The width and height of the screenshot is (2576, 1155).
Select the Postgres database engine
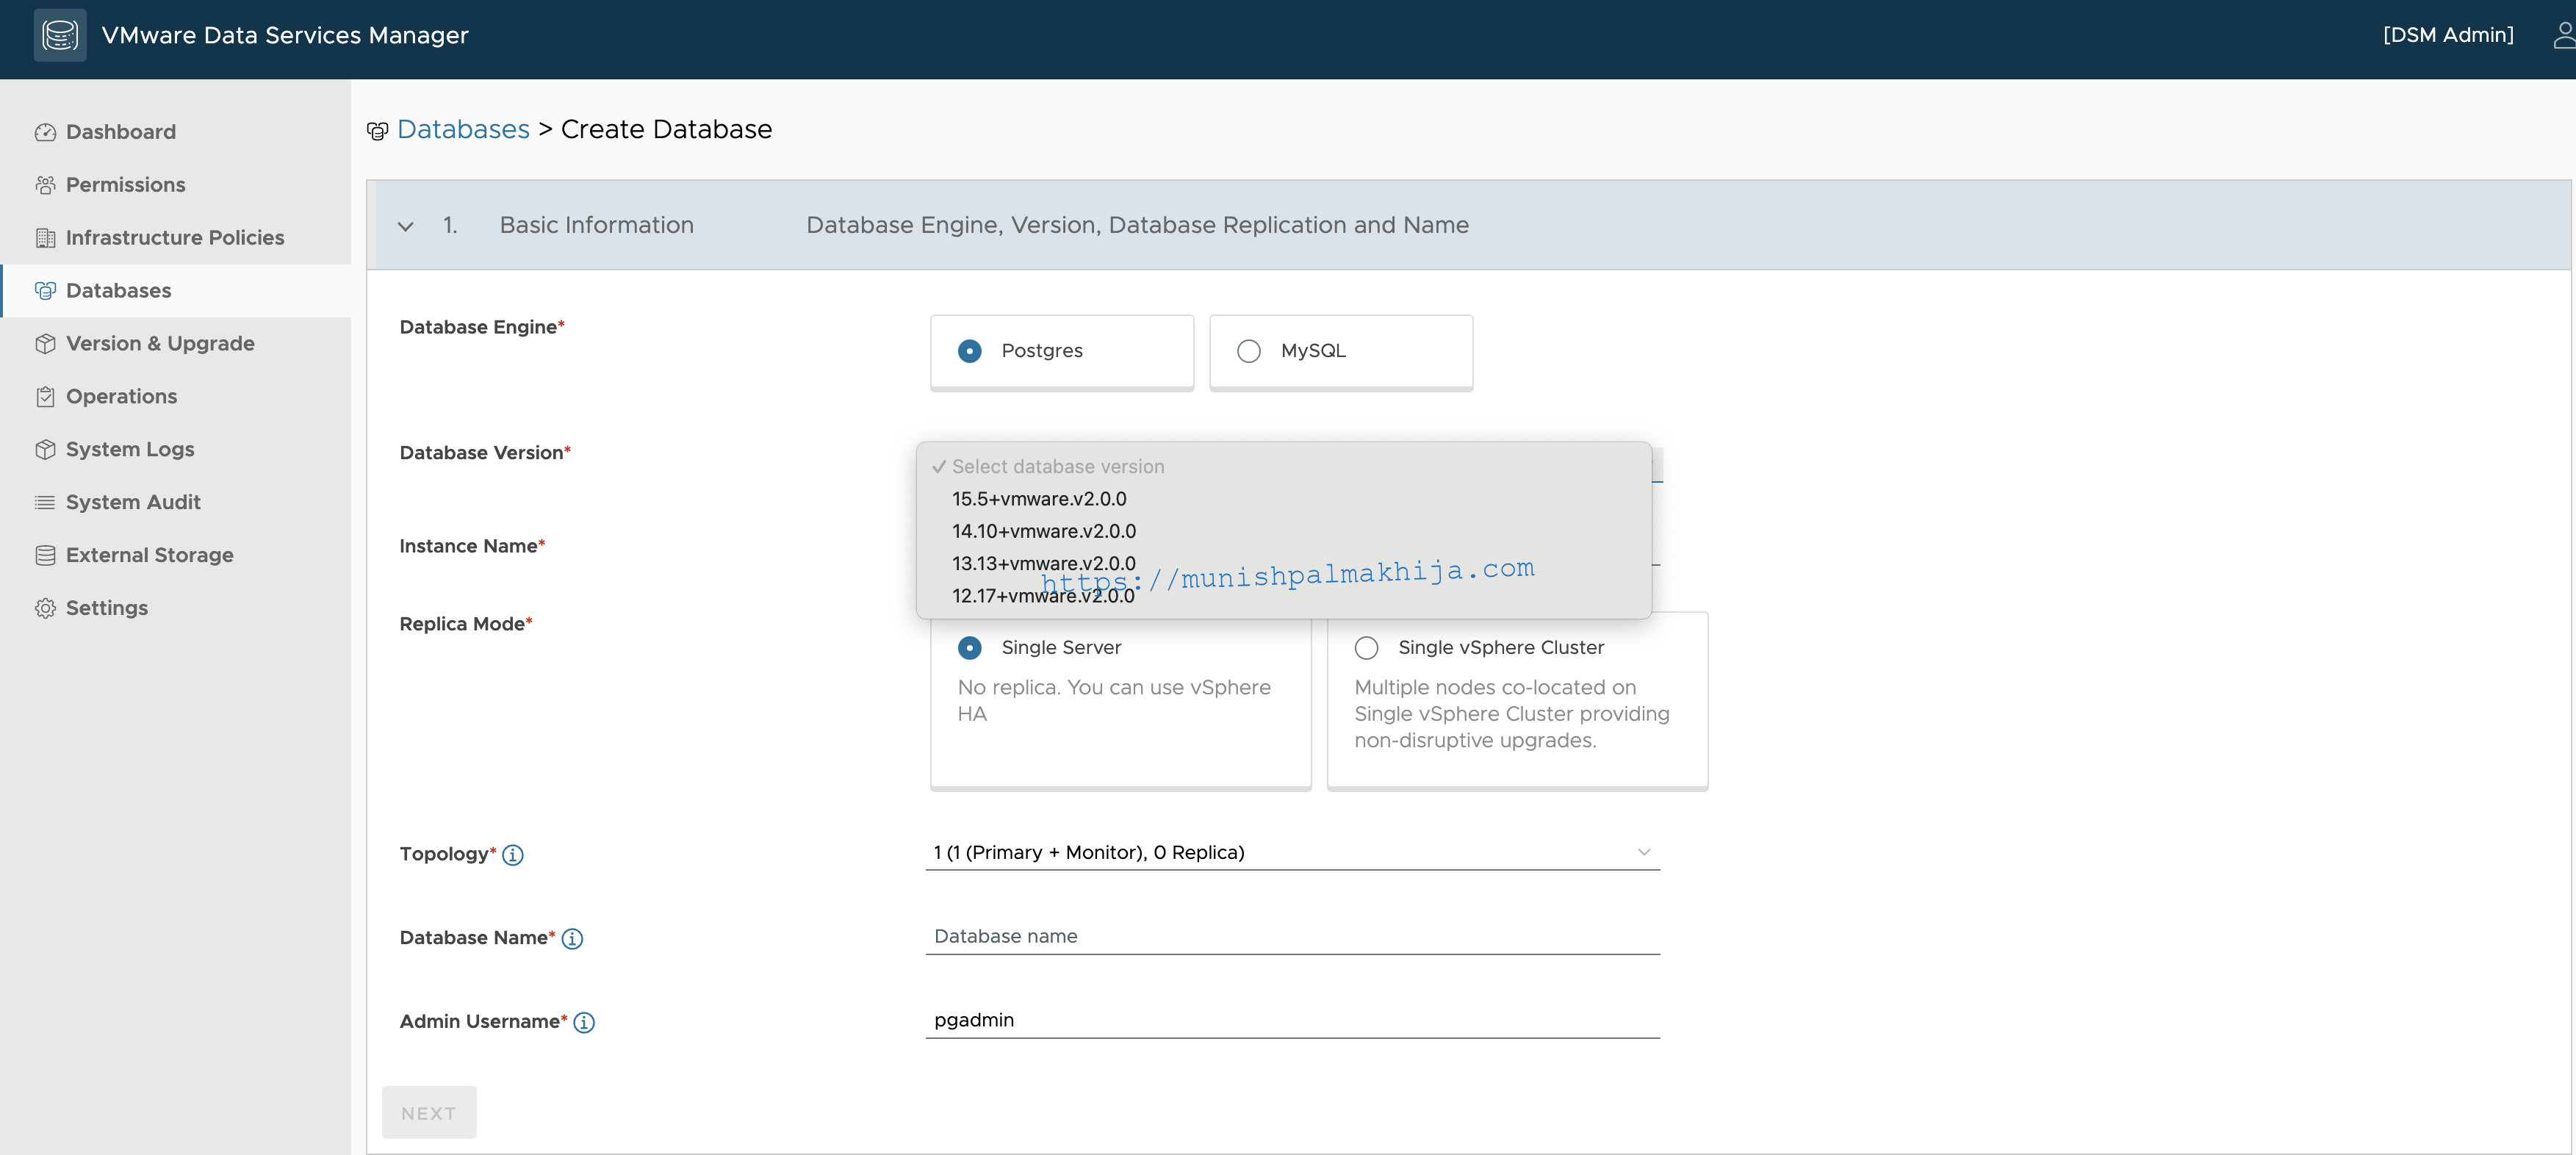pyautogui.click(x=1062, y=351)
